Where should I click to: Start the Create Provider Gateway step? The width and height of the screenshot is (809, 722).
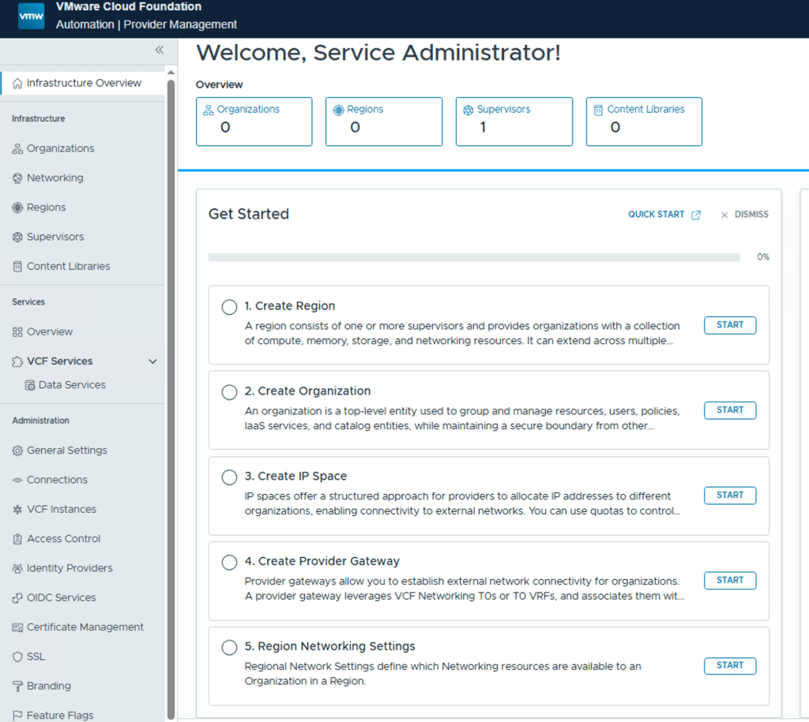click(x=729, y=581)
